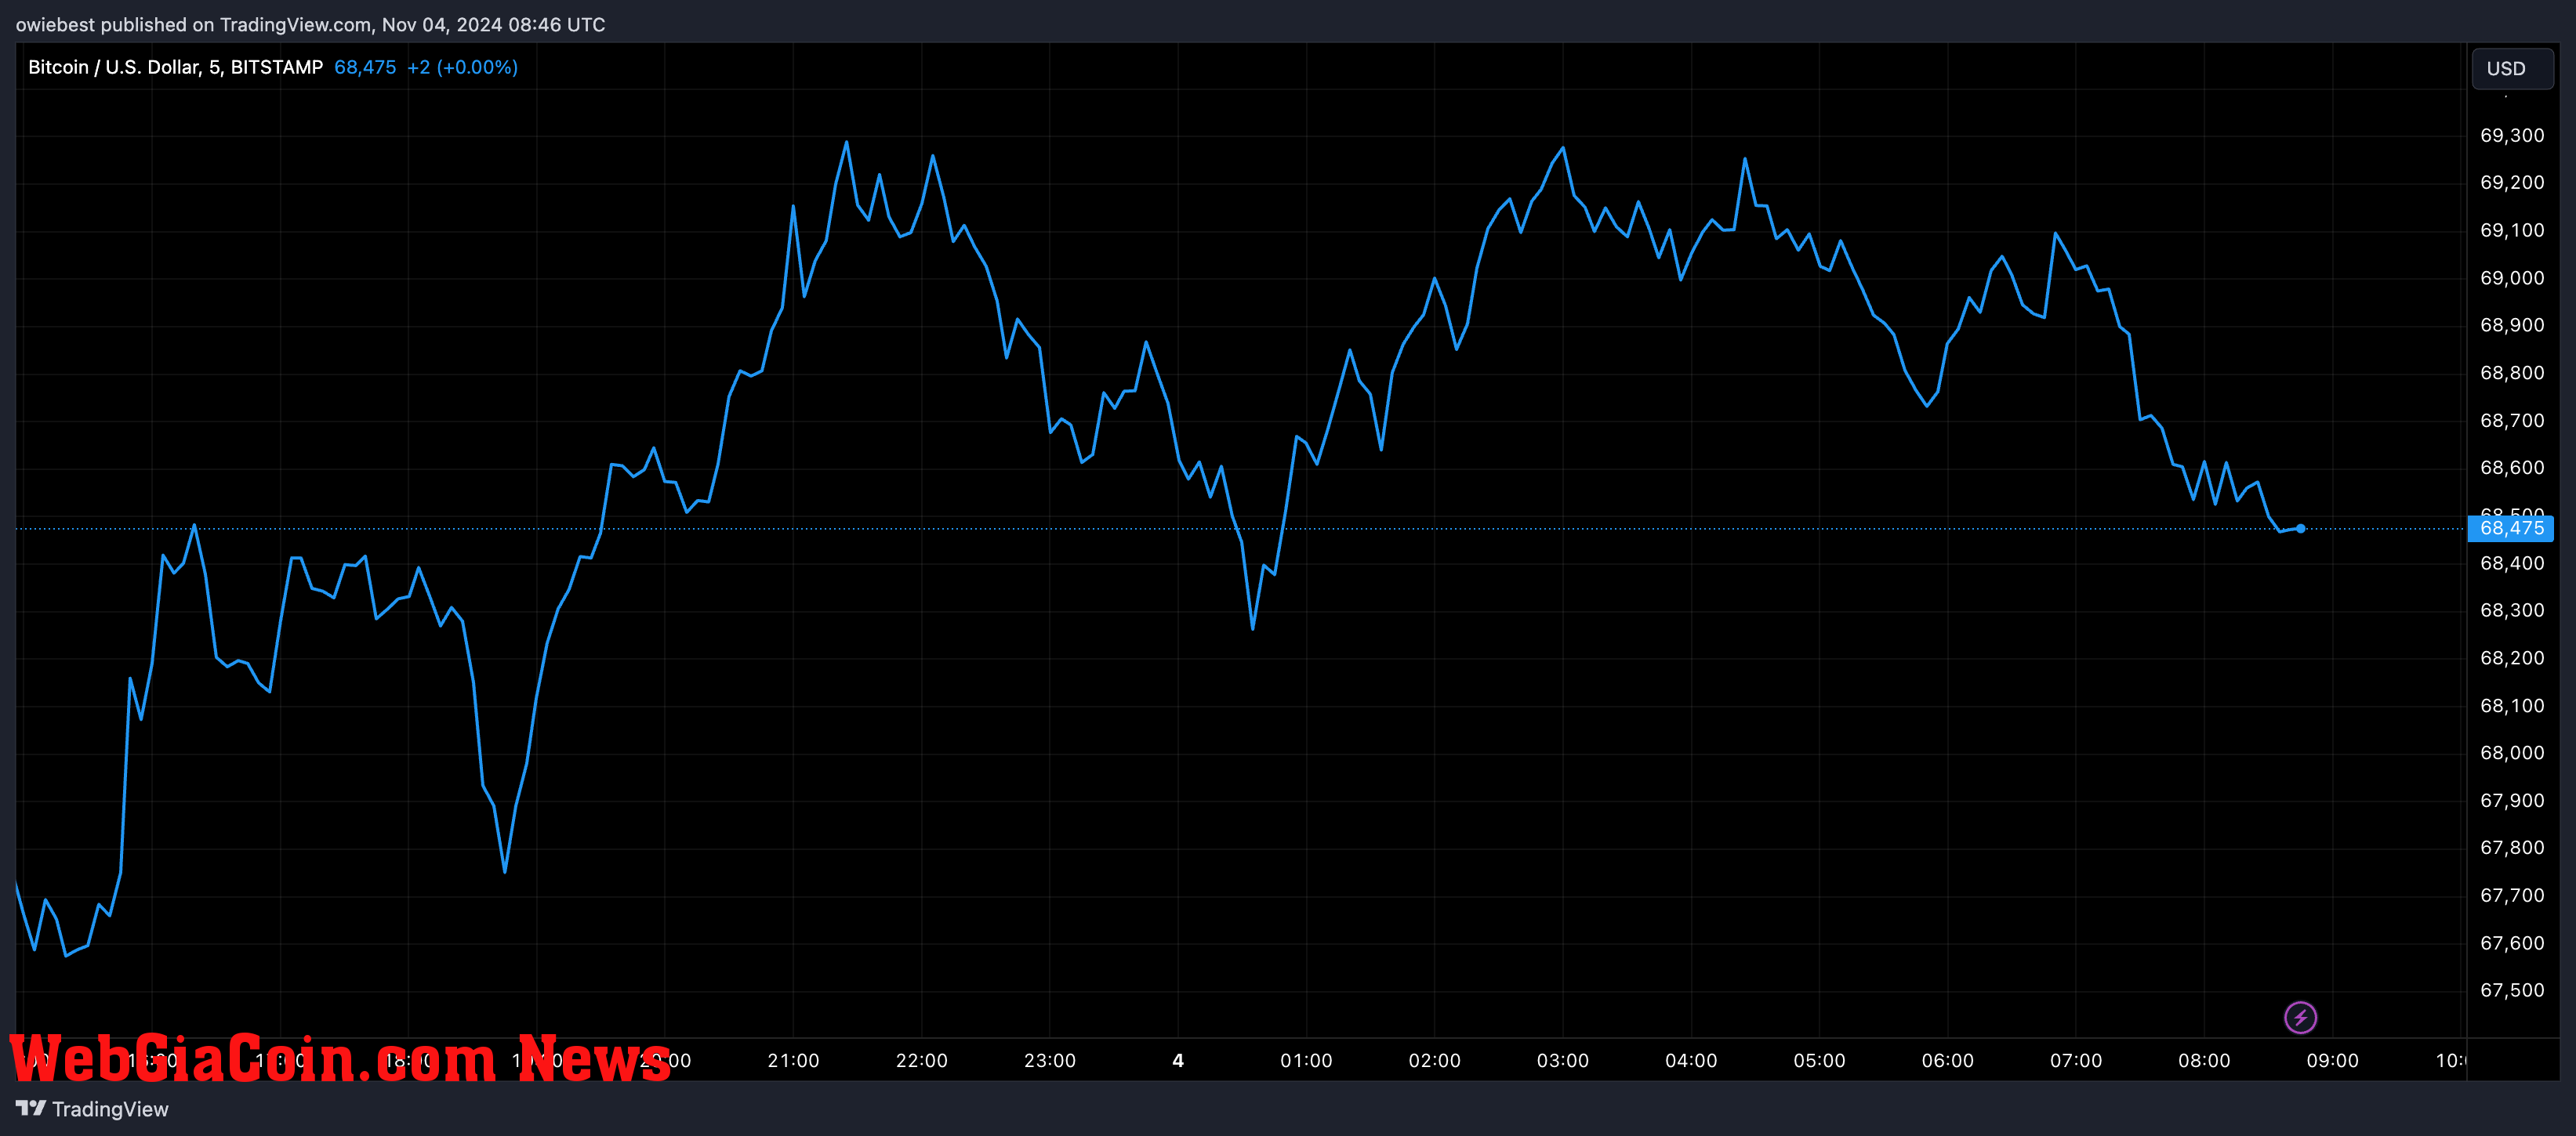The image size is (2576, 1136).
Task: Click the 06:00 time axis label
Action: 1948,1060
